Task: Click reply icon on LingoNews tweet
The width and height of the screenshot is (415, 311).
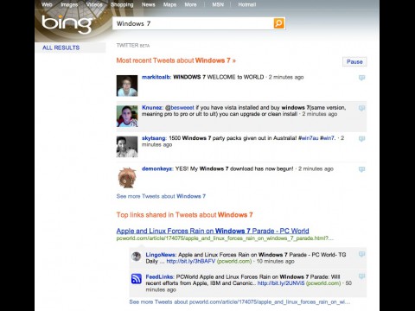Action: click(361, 254)
